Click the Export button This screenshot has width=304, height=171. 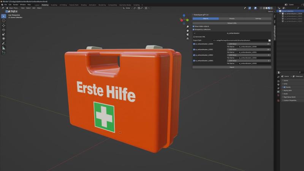click(x=232, y=67)
